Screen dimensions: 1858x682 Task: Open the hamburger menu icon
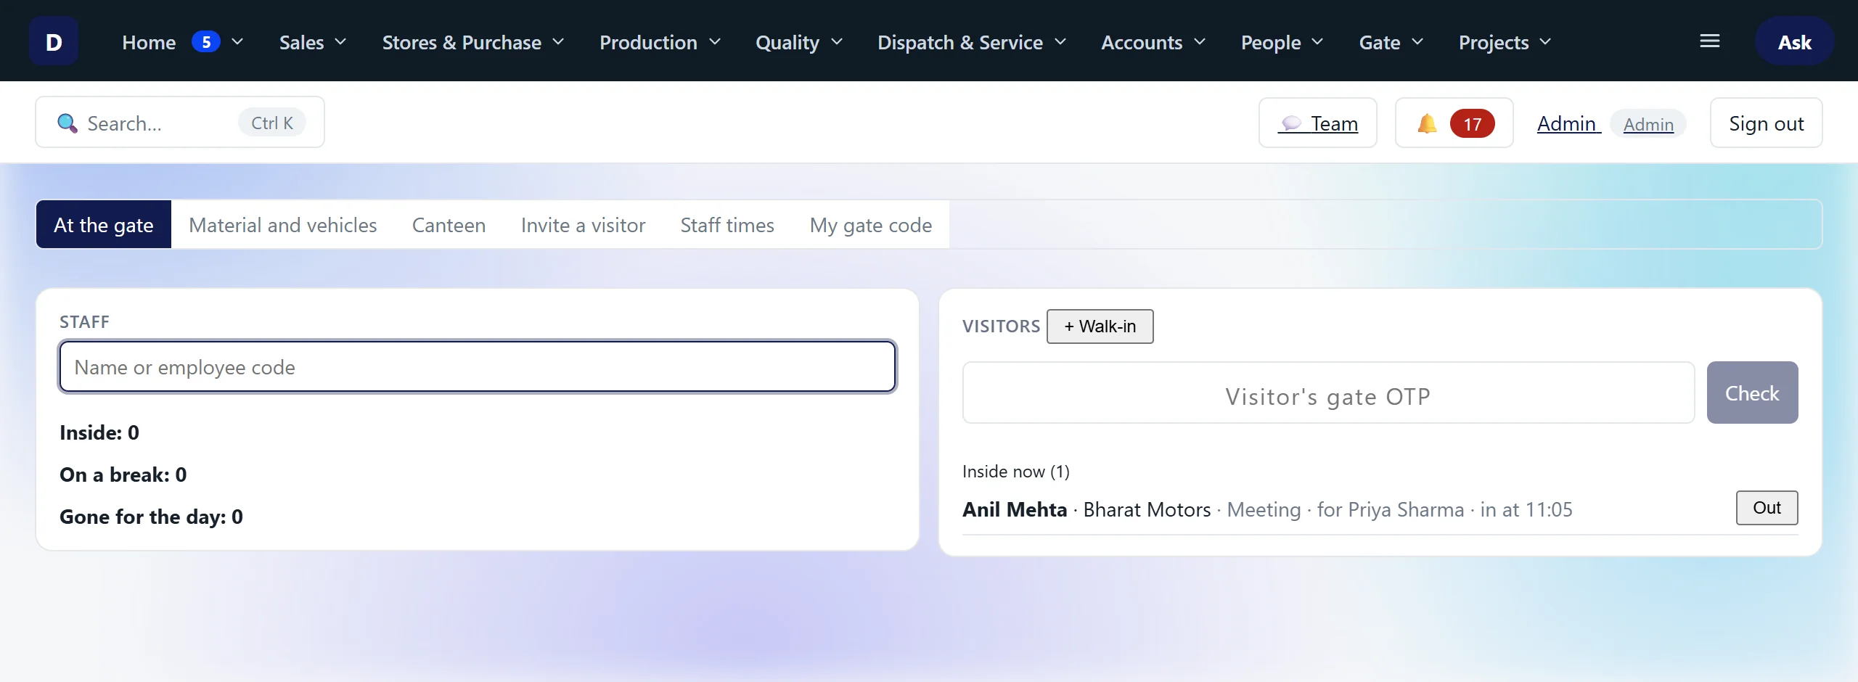(1710, 41)
